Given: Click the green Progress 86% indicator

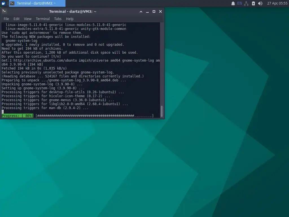Looking at the screenshot, I should point(17,116).
